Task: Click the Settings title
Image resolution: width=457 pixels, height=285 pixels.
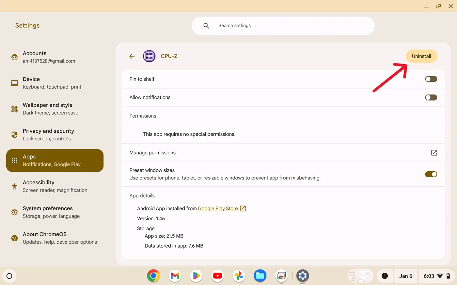Action: 27,25
